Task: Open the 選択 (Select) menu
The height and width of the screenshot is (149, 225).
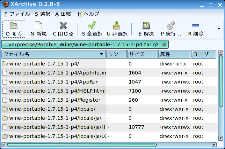Action: pos(42,14)
